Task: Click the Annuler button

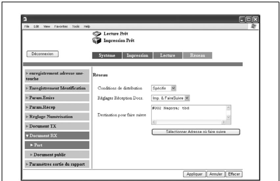Action: (x=216, y=174)
